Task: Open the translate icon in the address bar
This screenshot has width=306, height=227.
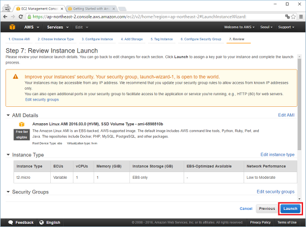Action: 287,16
